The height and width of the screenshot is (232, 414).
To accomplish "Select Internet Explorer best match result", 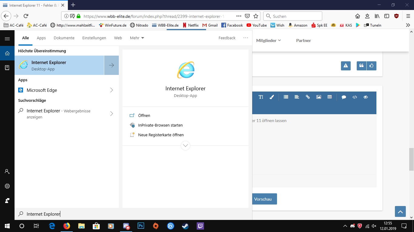I will click(x=59, y=65).
